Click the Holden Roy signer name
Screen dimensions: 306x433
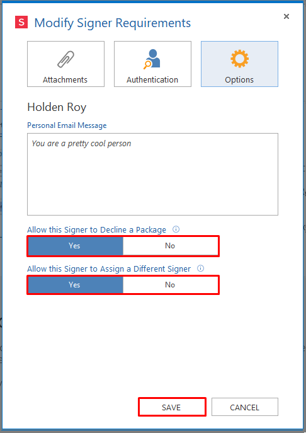click(57, 107)
